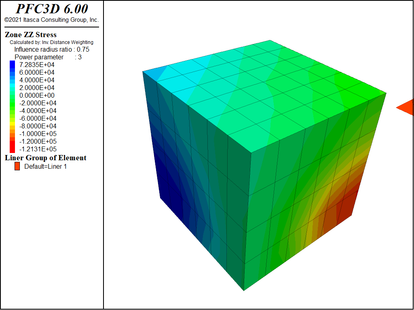Click the 0.0000E+00 legend value
The image size is (414, 310).
[37, 95]
